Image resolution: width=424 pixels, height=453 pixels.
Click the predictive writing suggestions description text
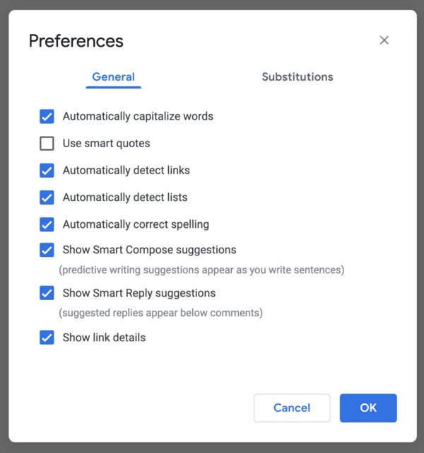201,270
